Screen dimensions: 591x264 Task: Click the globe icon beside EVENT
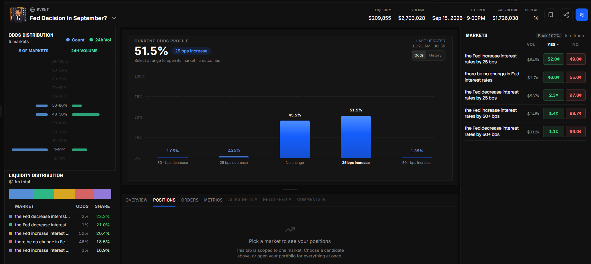pos(32,10)
